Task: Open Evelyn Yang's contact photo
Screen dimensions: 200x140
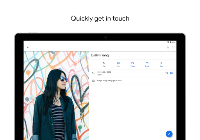Action: 56,96
